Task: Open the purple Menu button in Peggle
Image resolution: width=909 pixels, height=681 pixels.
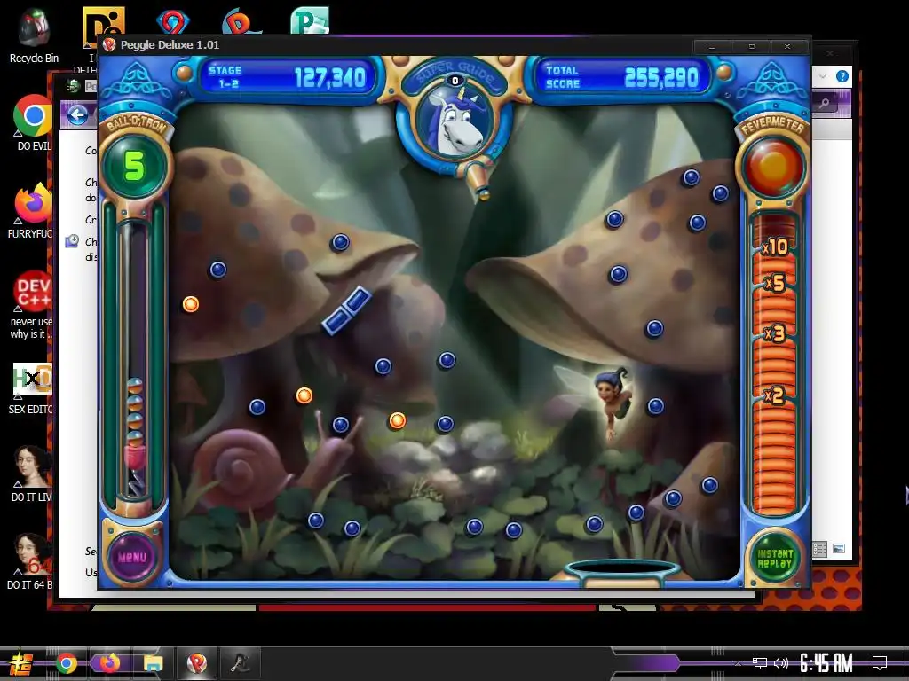Action: coord(132,557)
